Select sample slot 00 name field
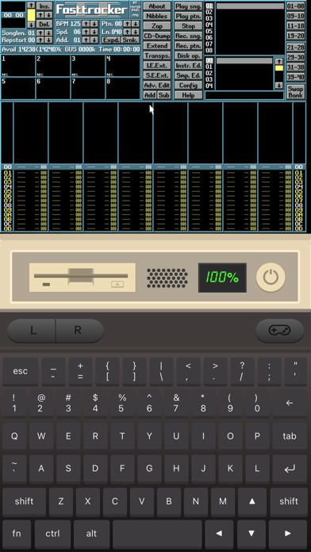The image size is (311, 552). point(244,61)
